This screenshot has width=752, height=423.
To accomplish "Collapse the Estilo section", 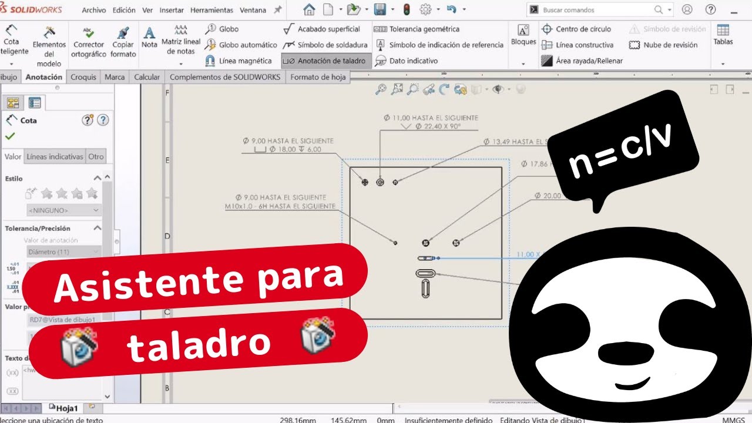I will (x=98, y=178).
